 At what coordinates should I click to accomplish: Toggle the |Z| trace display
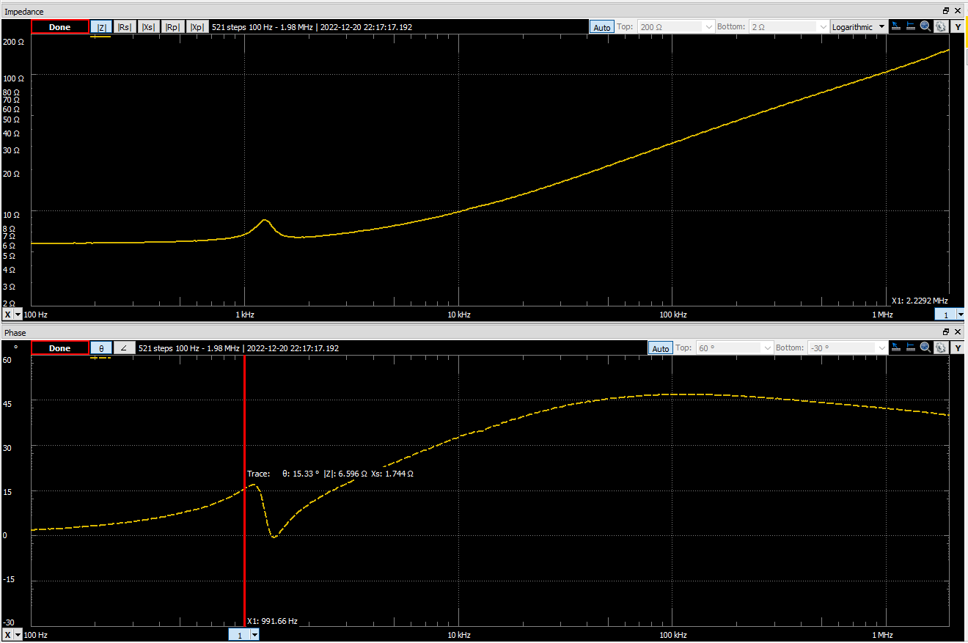(101, 27)
